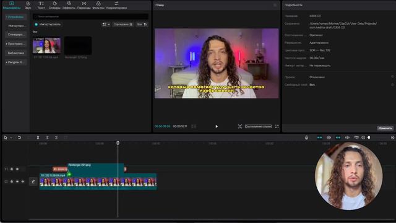Lock the overlay track
The height and width of the screenshot is (223, 396).
(12, 169)
